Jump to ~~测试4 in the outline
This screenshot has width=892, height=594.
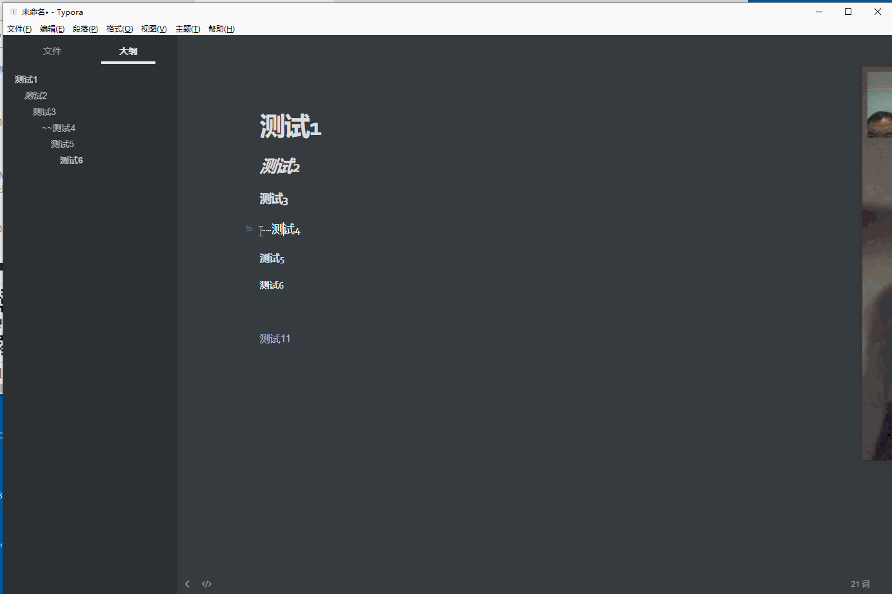59,128
